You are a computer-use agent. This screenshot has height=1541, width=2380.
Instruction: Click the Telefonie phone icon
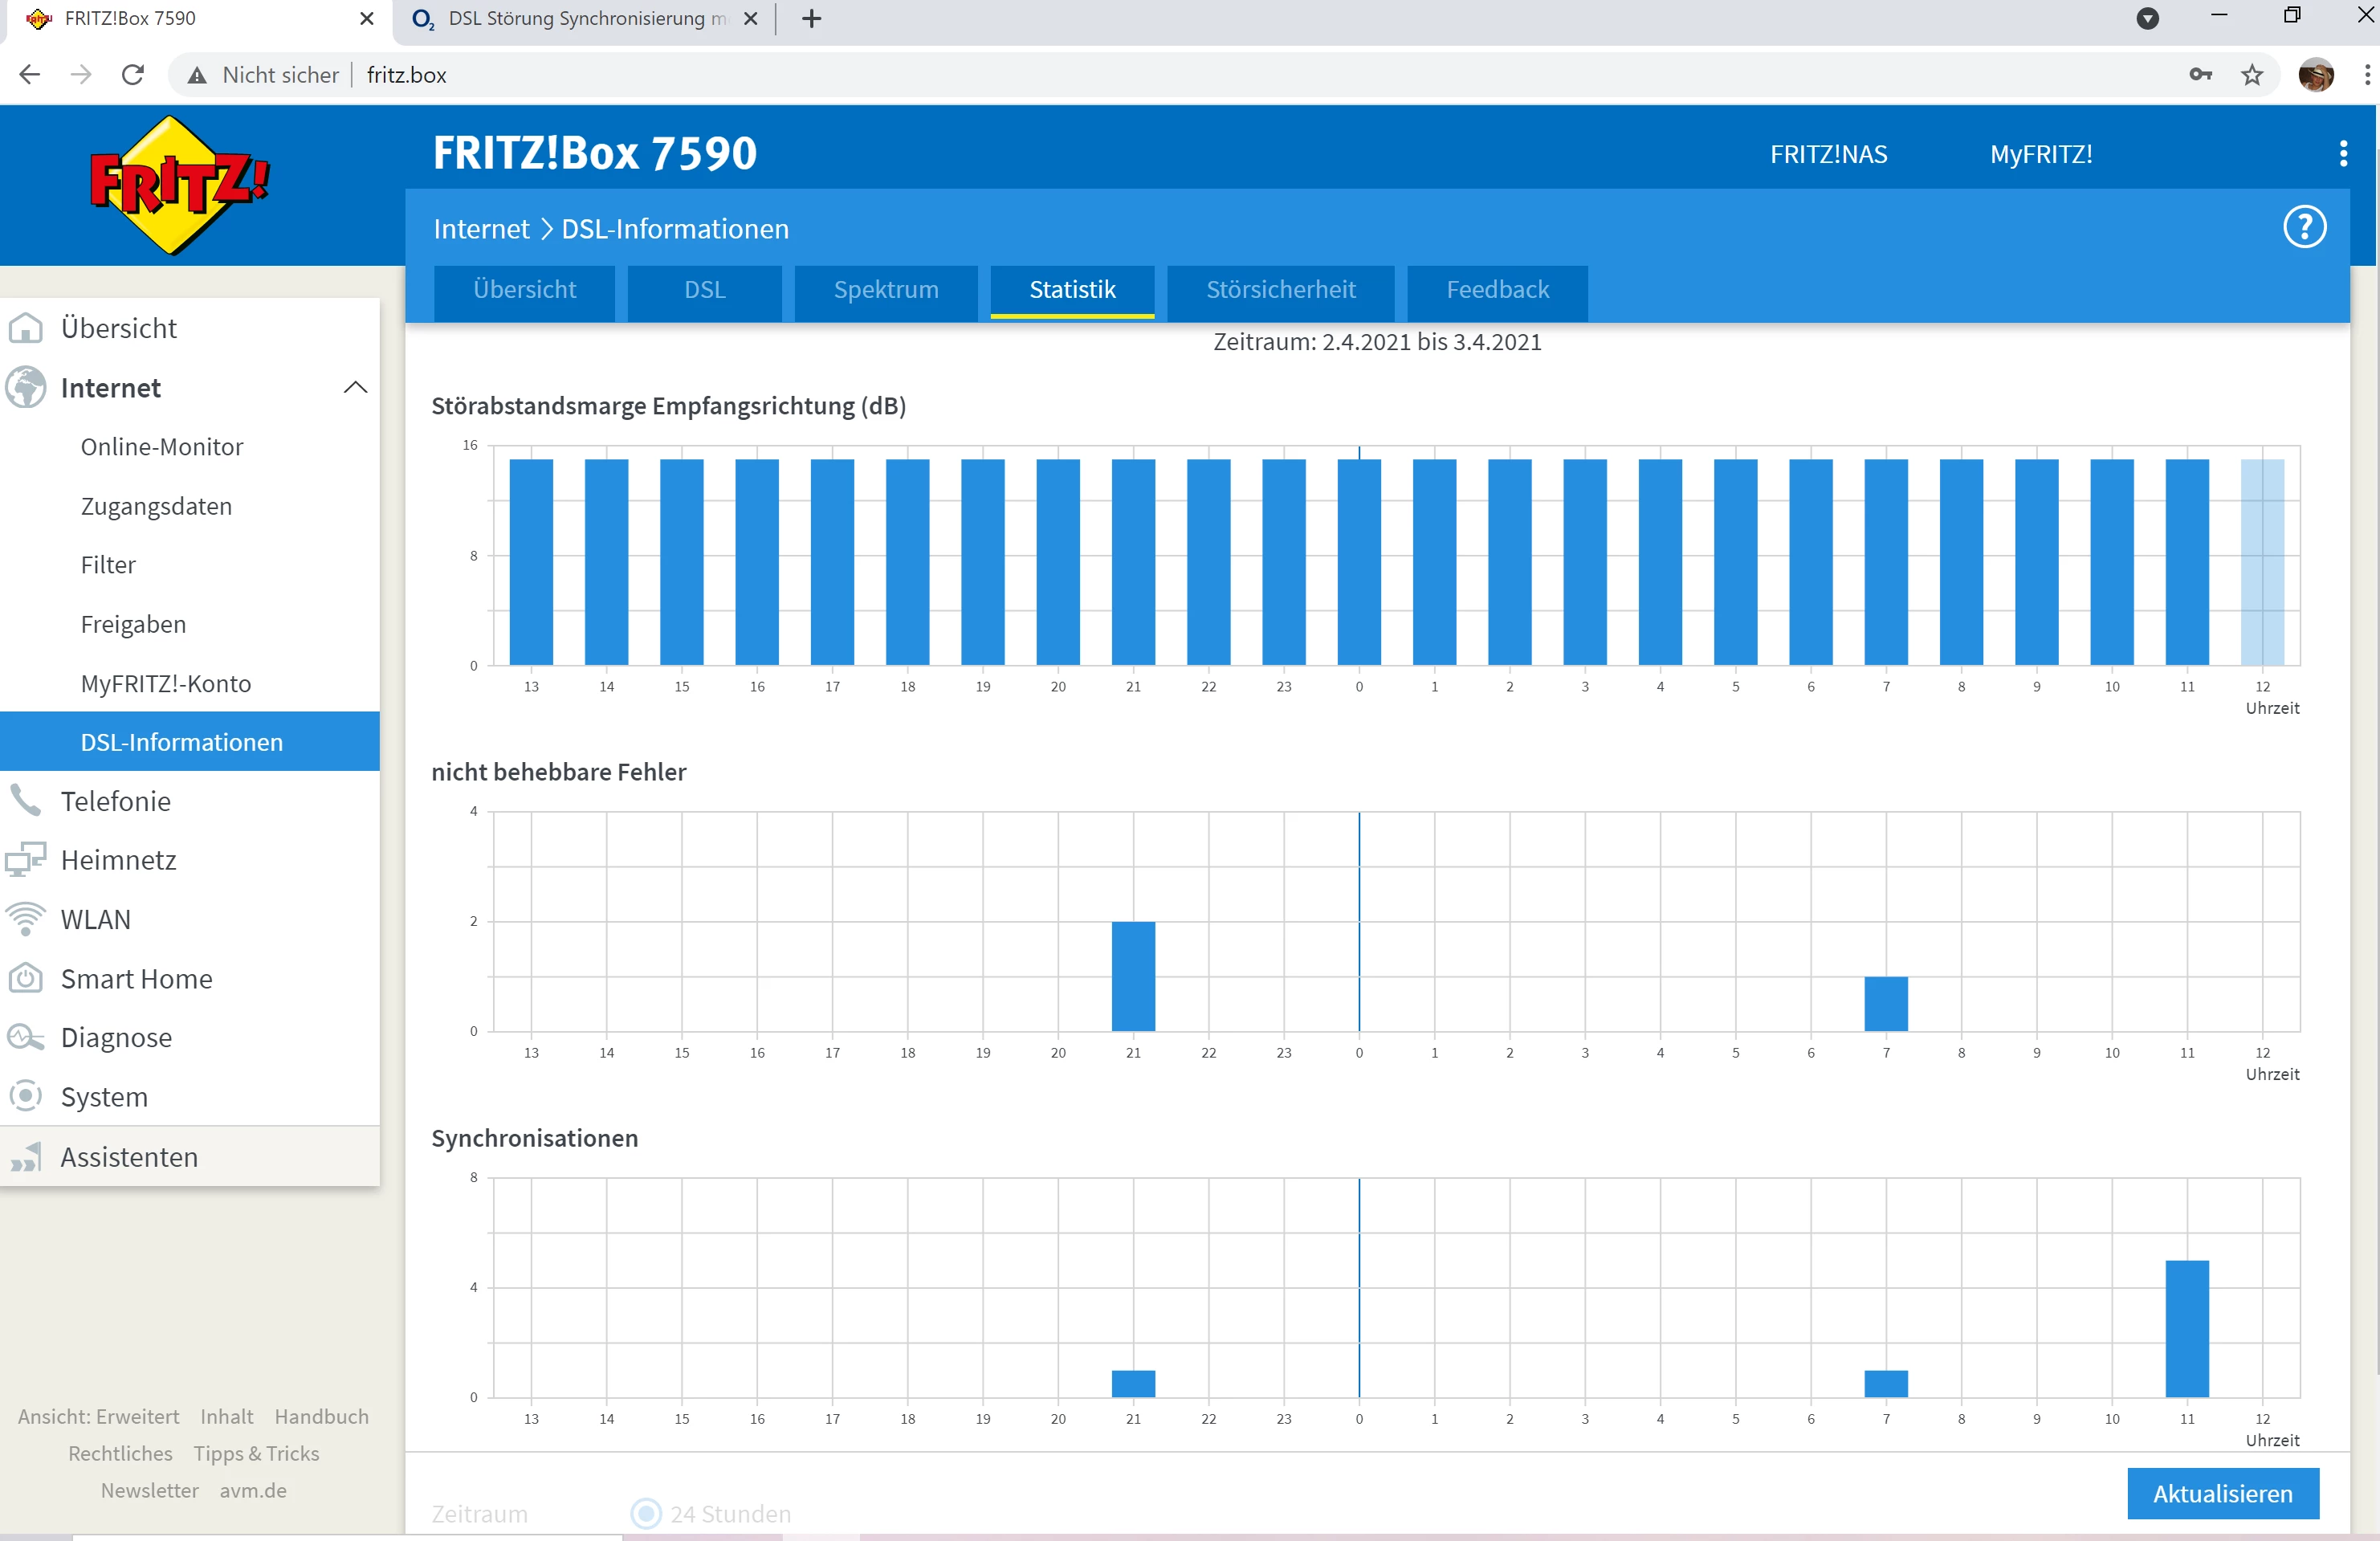tap(26, 800)
